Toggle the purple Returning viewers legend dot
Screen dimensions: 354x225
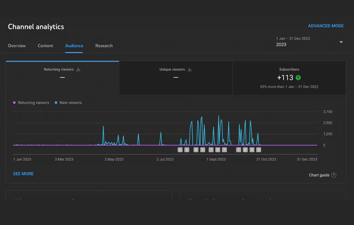[x=14, y=103]
